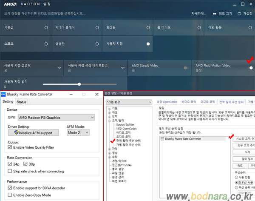Switch to the Setting tab in Bluesky
This screenshot has width=255, height=201.
point(8,101)
